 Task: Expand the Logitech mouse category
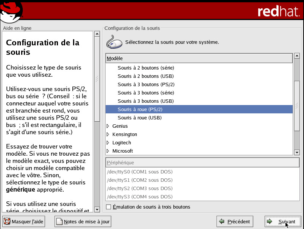[108, 143]
